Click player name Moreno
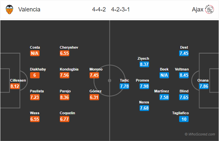 pyautogui.click(x=96, y=70)
